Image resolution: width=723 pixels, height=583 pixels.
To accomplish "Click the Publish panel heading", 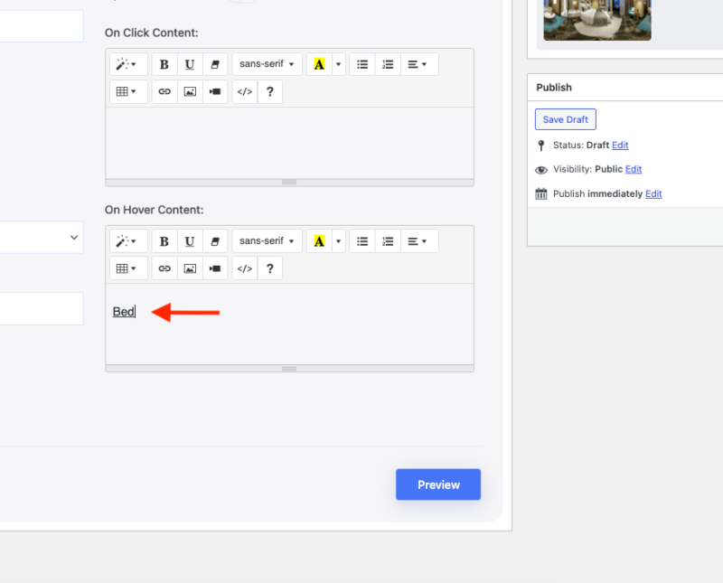I will [554, 88].
